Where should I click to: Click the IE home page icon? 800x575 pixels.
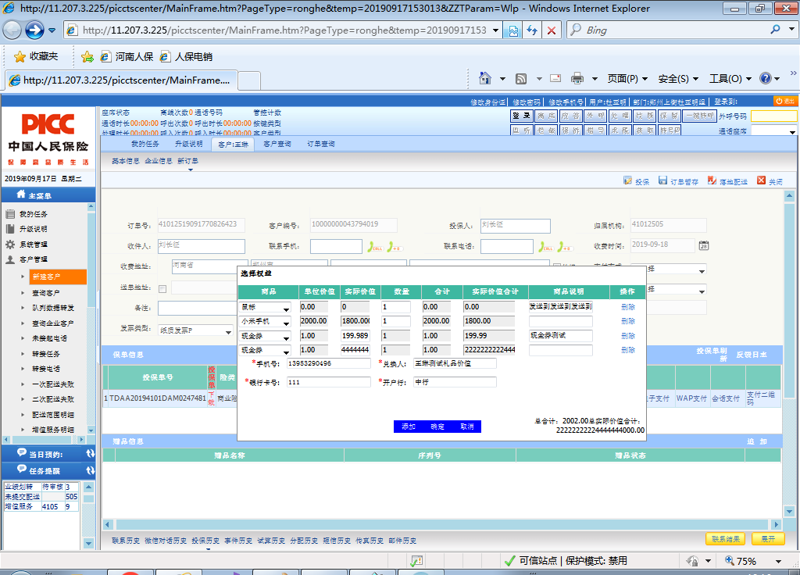click(x=485, y=78)
